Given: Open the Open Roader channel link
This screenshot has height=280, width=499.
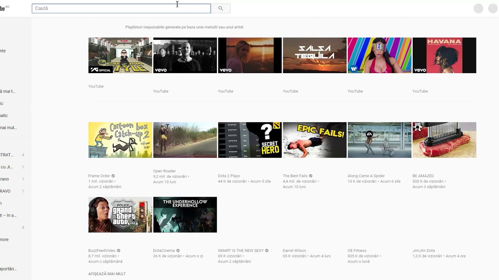Looking at the screenshot, I should pyautogui.click(x=165, y=171).
